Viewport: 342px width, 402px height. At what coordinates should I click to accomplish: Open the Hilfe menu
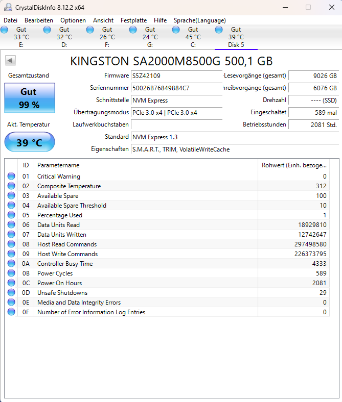click(161, 20)
